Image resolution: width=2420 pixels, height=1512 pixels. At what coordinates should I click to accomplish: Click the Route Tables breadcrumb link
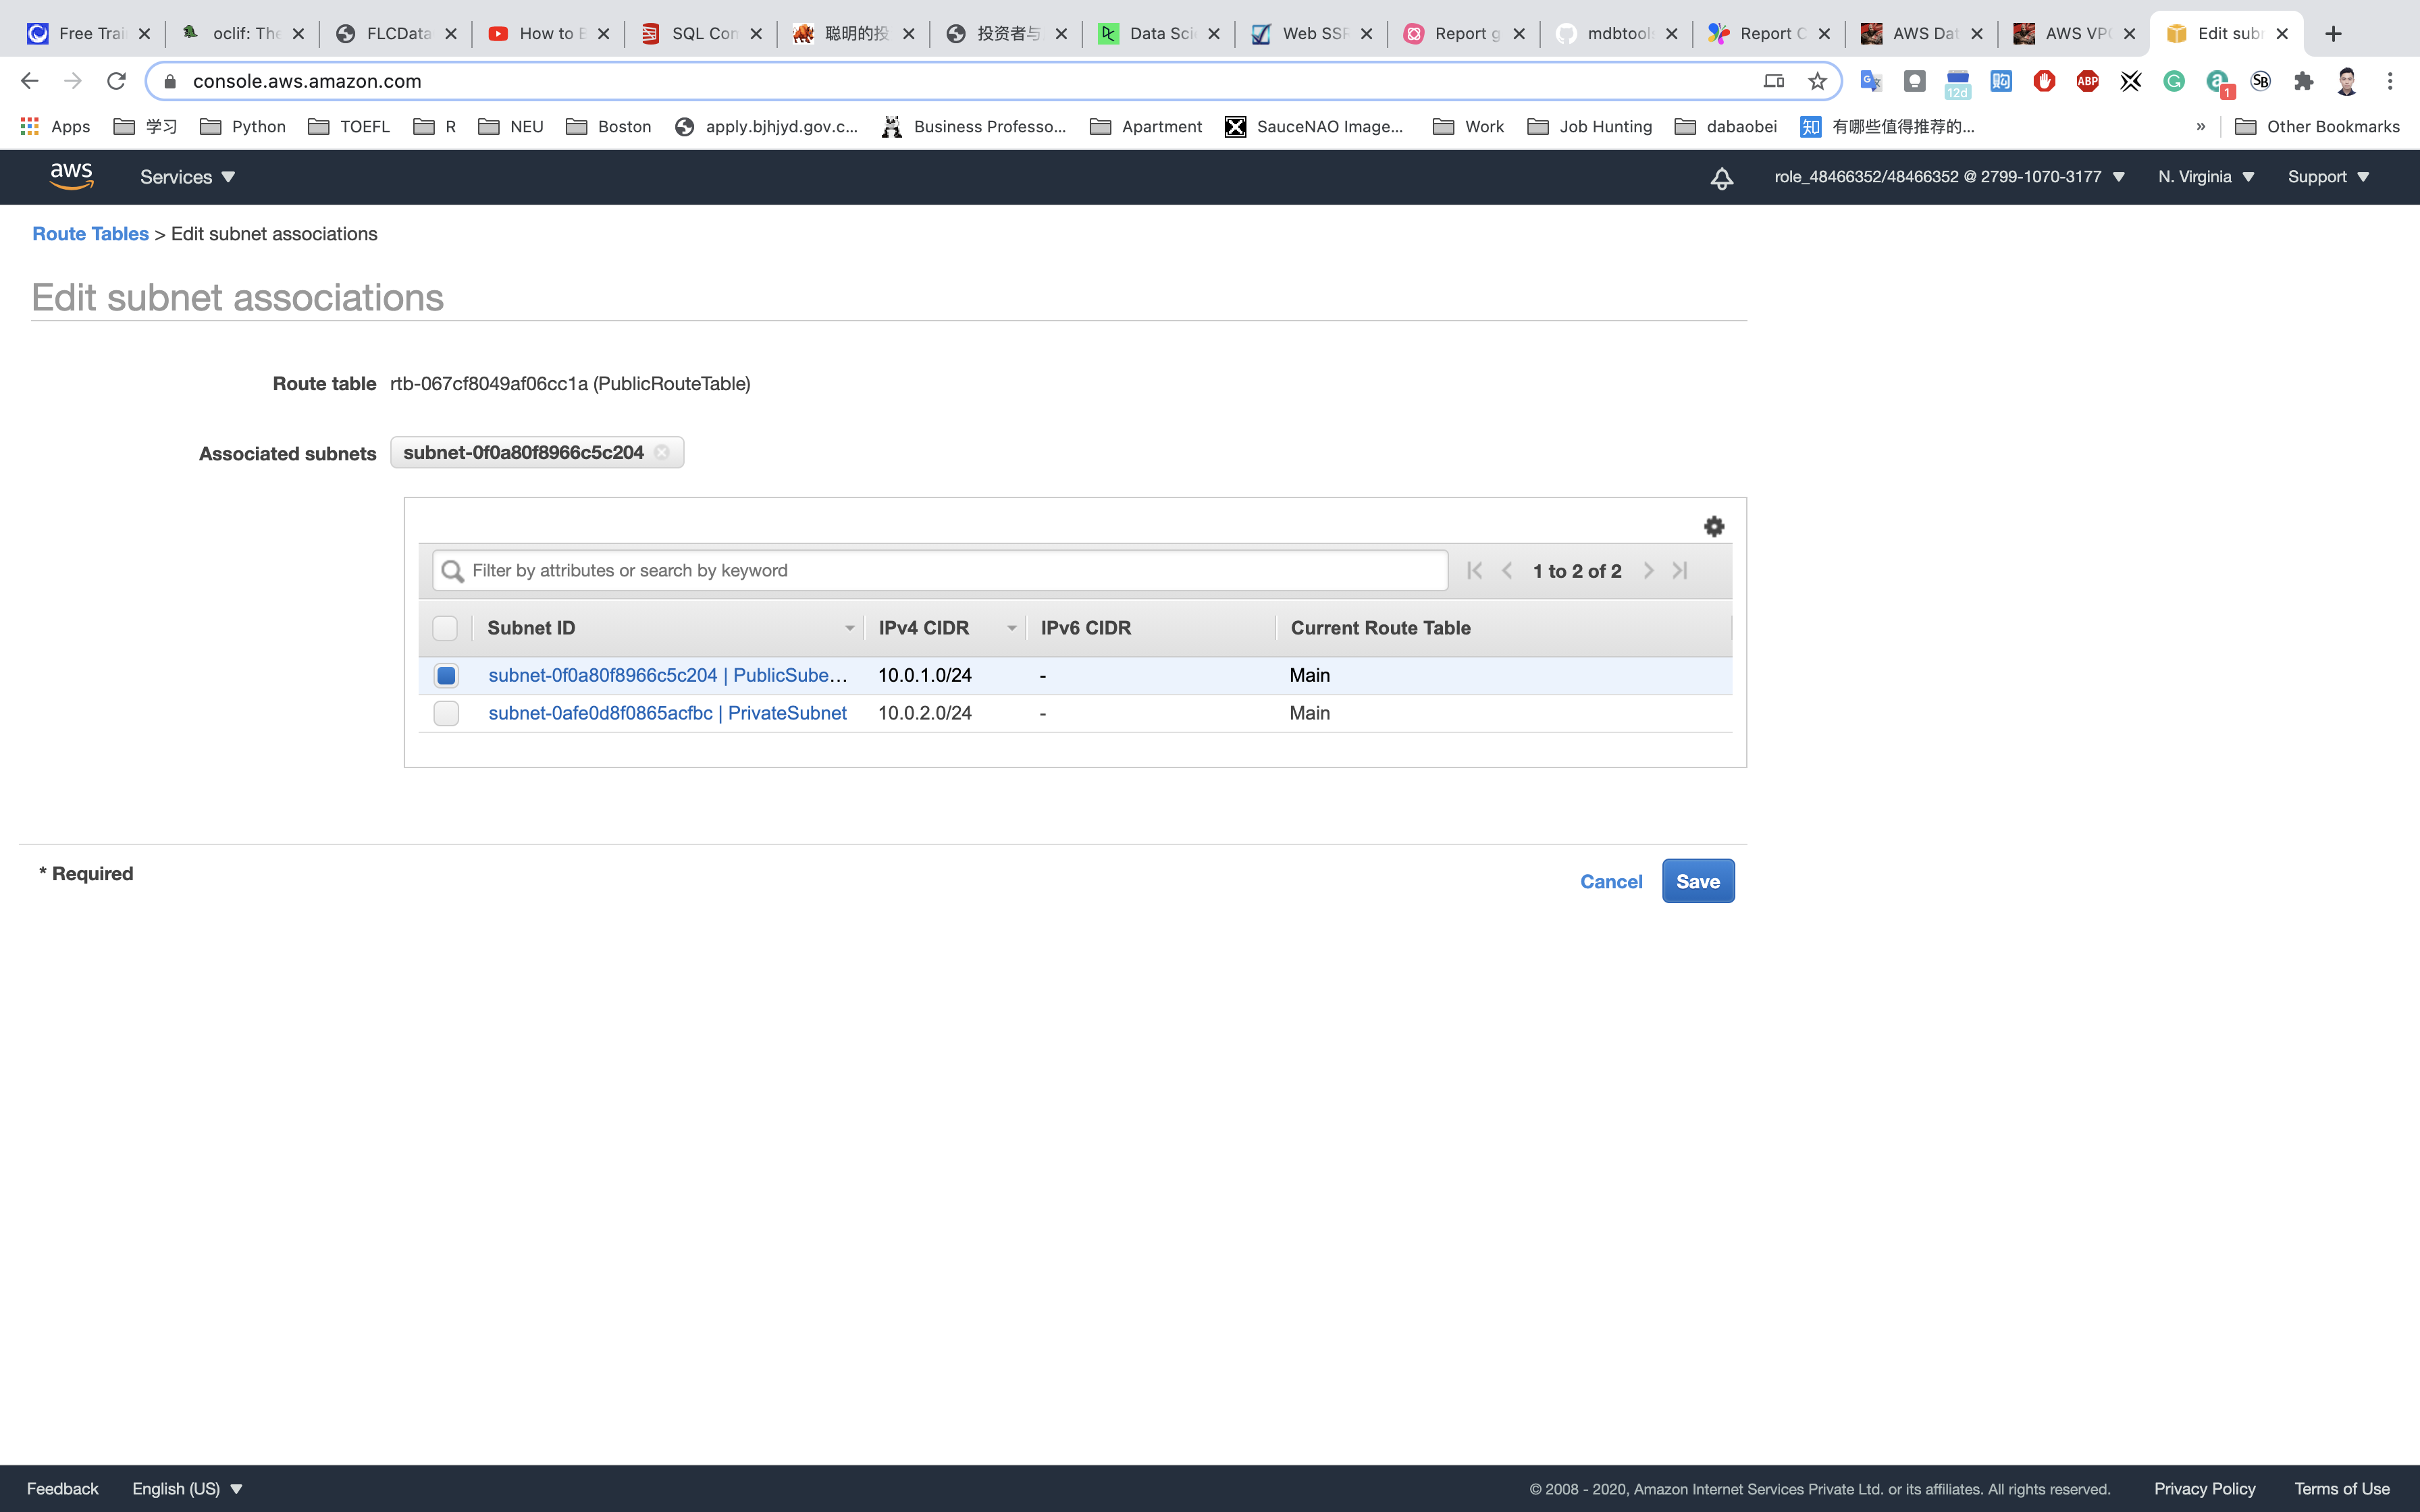(x=90, y=234)
